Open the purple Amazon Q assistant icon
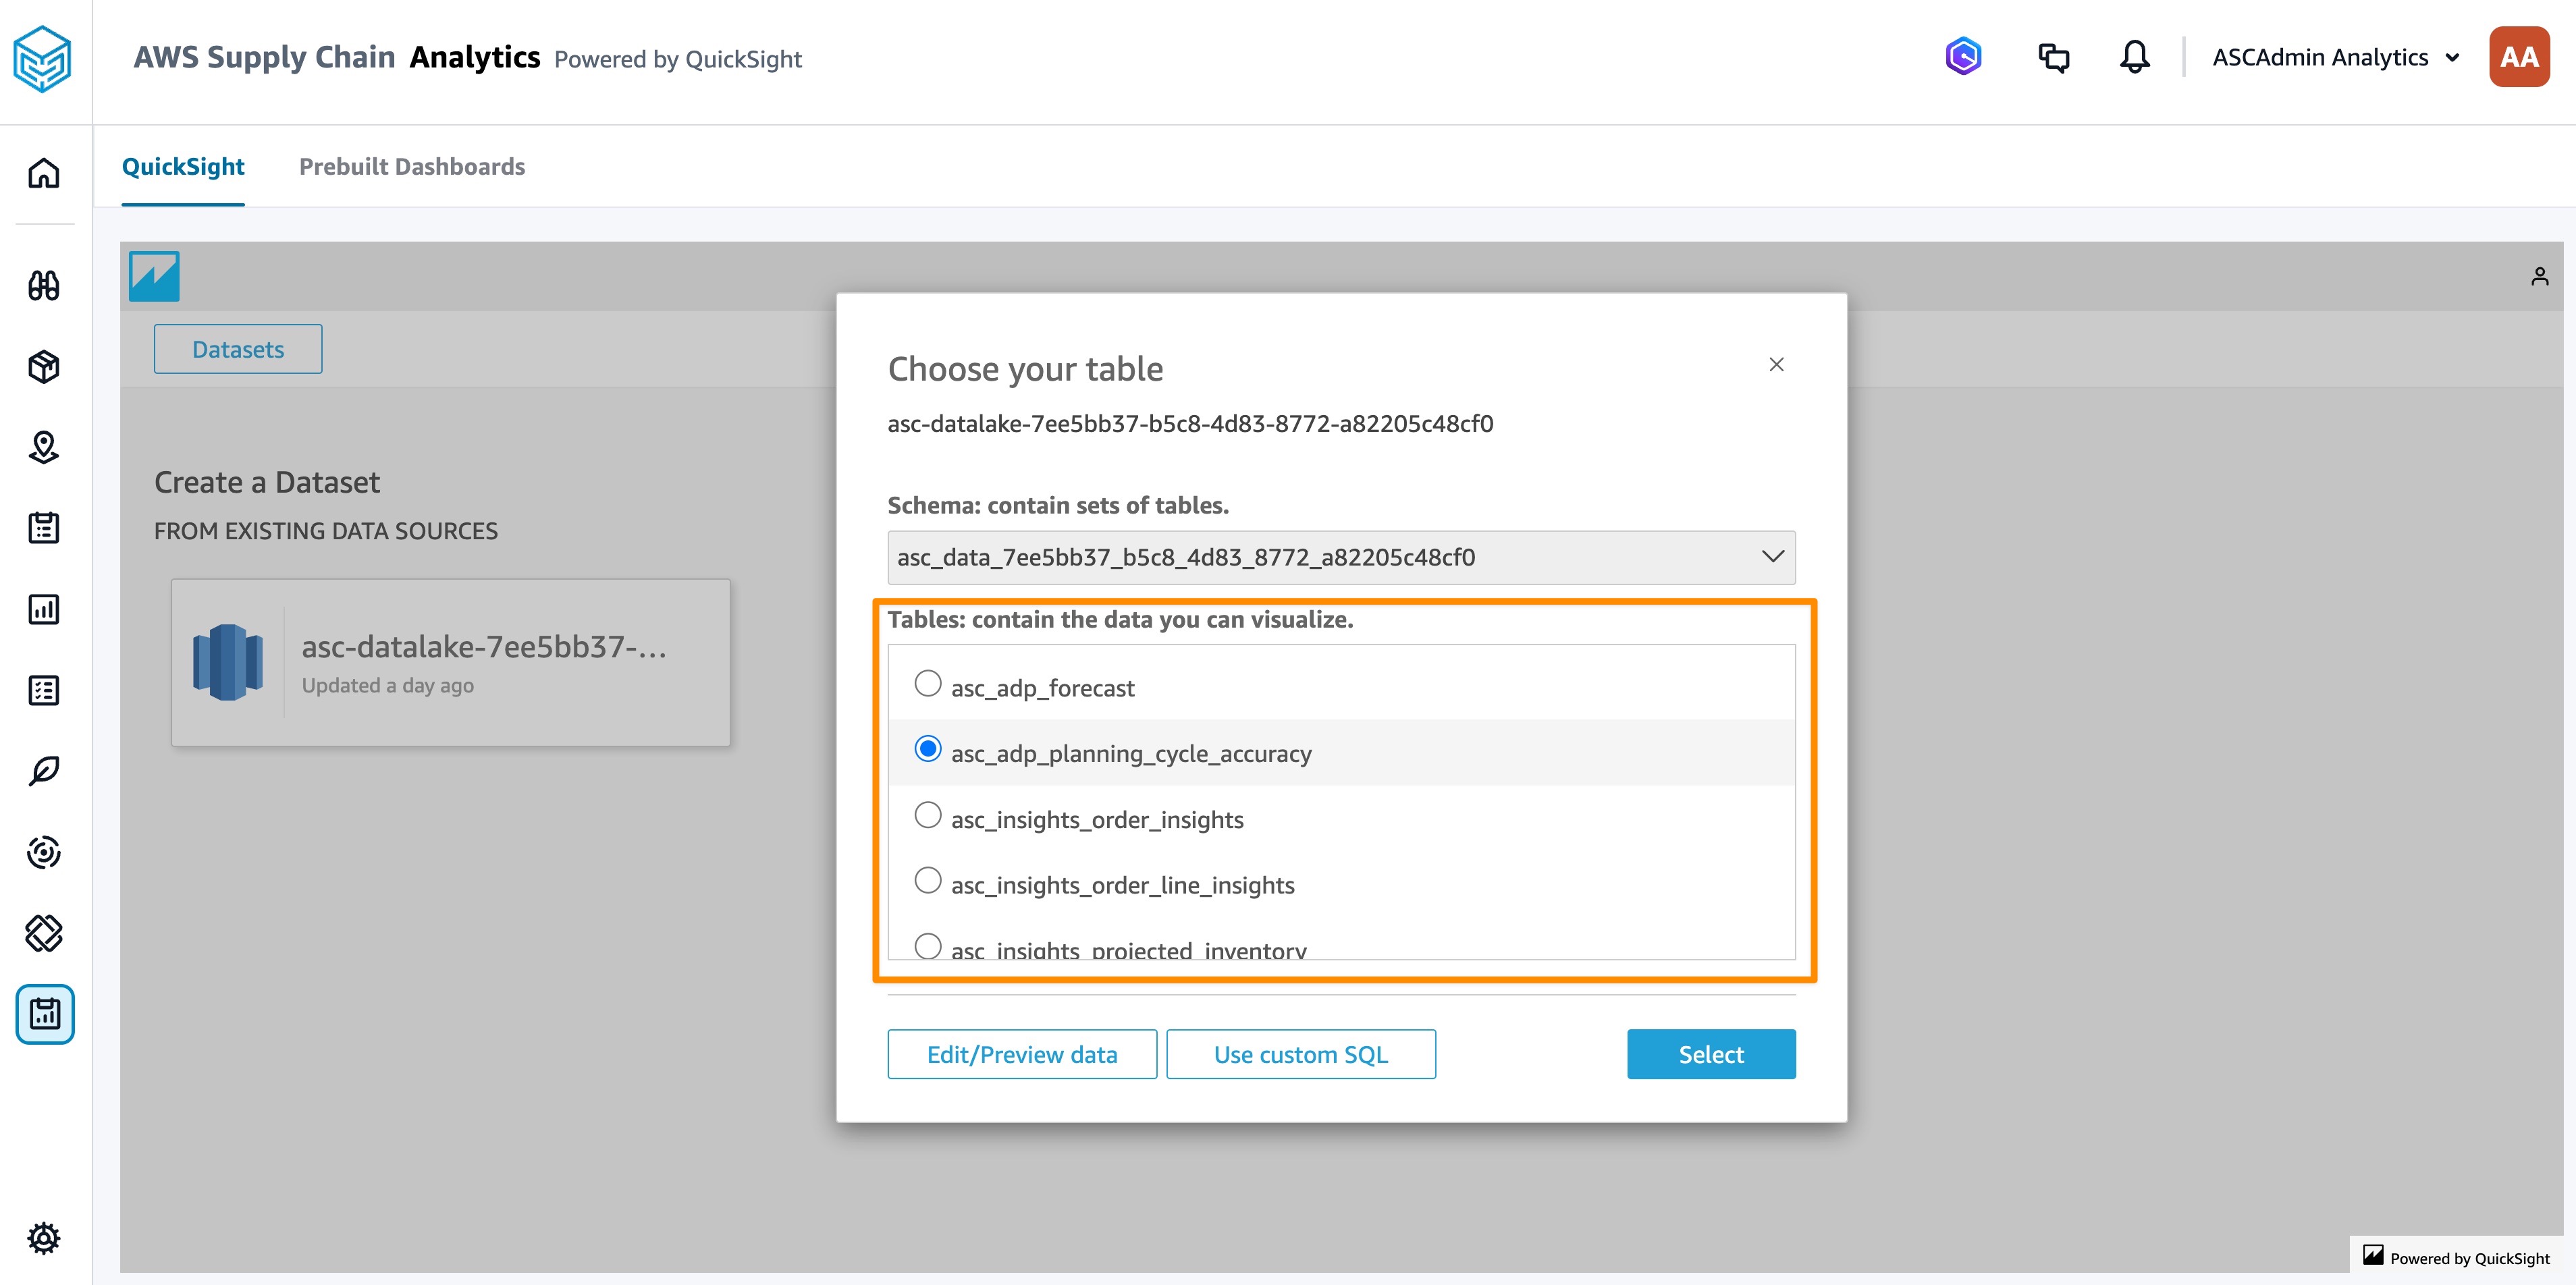Image resolution: width=2576 pixels, height=1285 pixels. click(x=1963, y=56)
